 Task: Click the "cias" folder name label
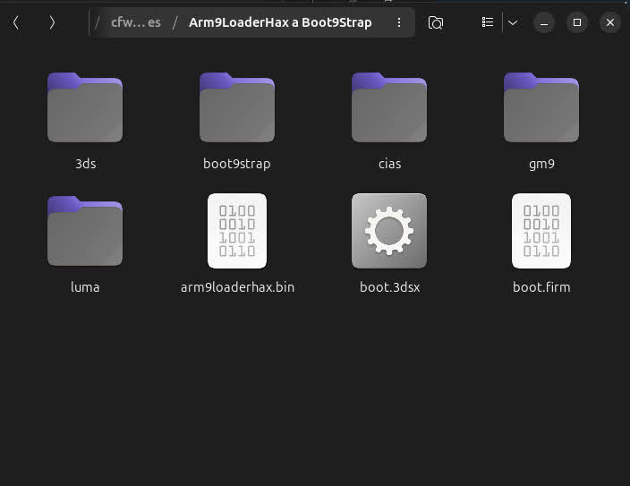click(x=390, y=164)
